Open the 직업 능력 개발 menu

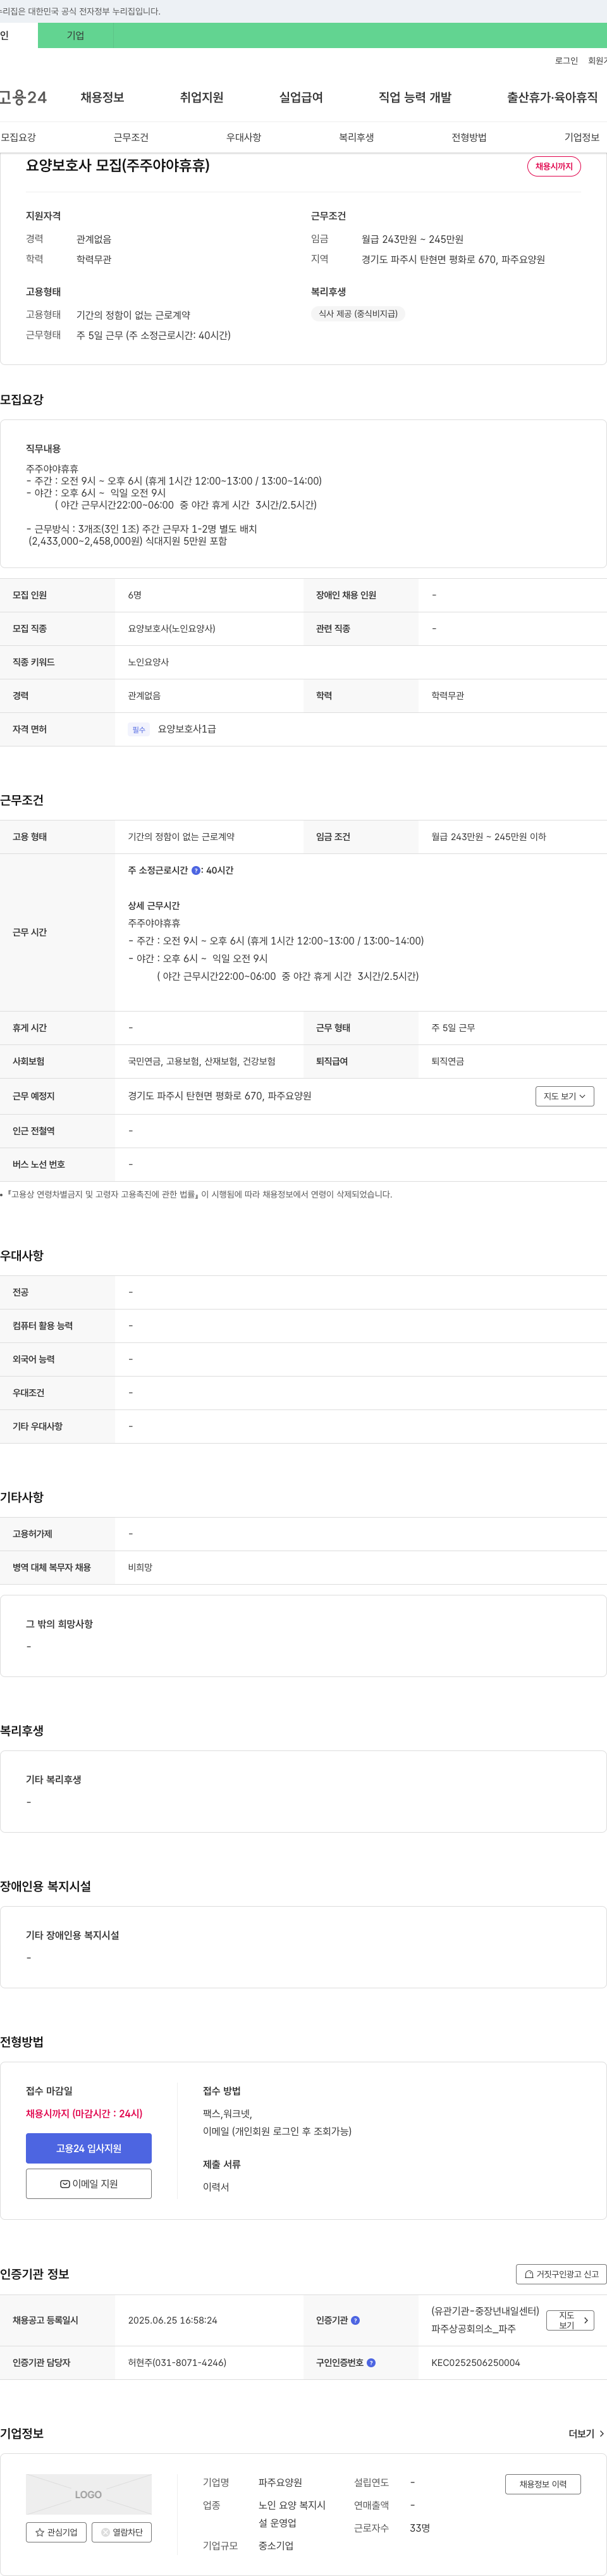tap(415, 97)
